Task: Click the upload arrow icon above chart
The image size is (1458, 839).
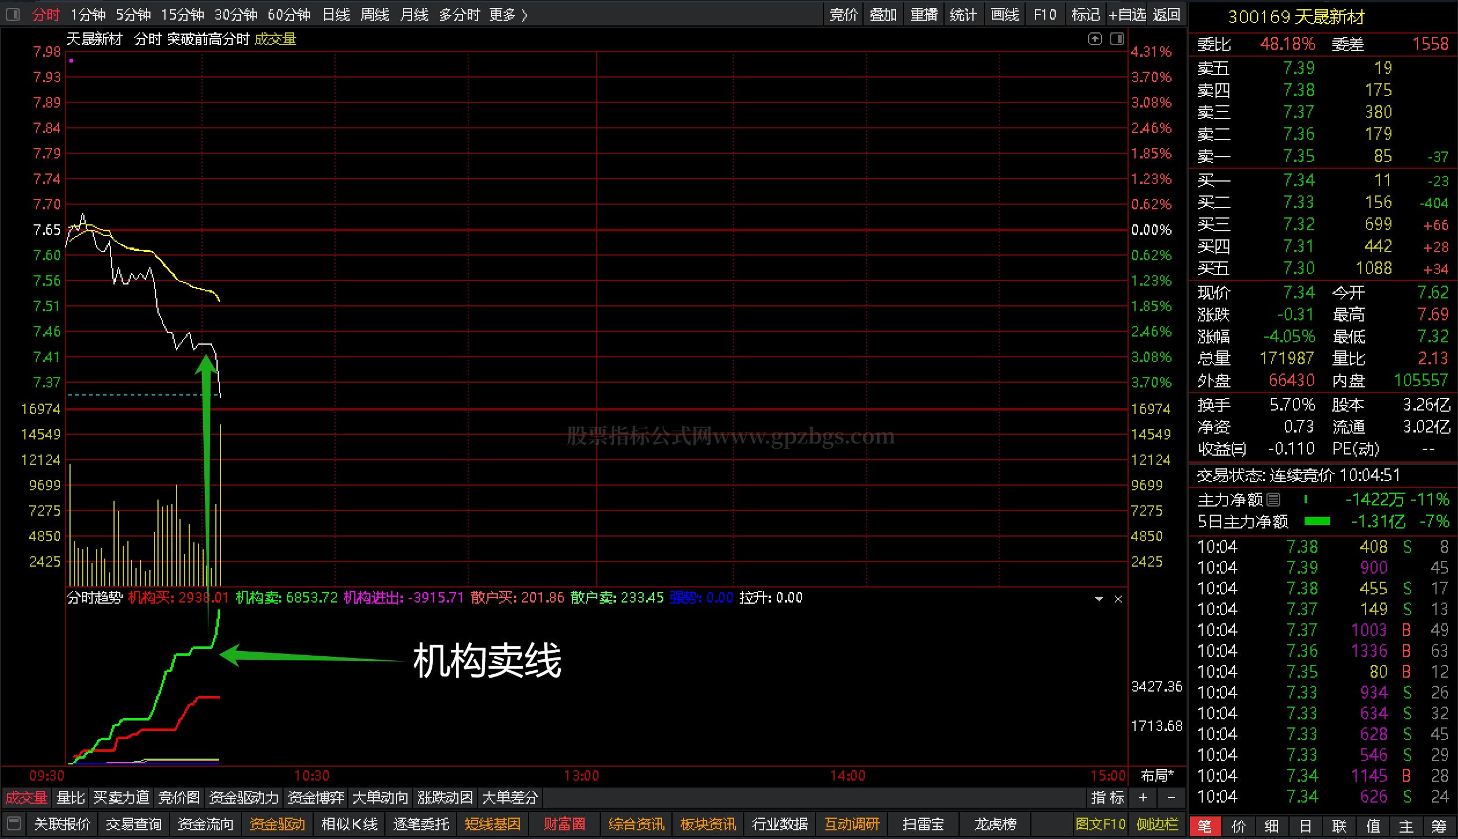Action: click(x=1095, y=39)
